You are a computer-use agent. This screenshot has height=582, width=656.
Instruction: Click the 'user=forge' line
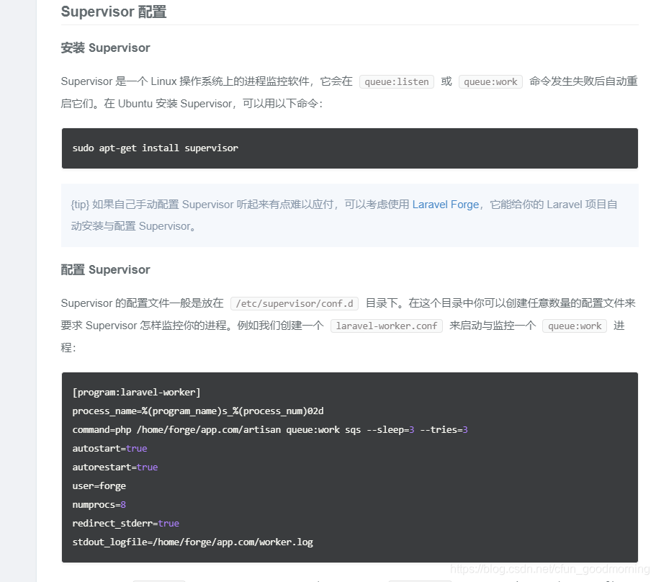tap(99, 486)
